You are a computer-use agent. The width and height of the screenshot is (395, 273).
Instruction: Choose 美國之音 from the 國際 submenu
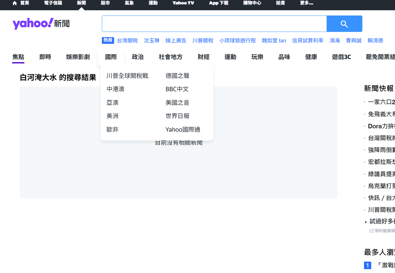coord(178,103)
